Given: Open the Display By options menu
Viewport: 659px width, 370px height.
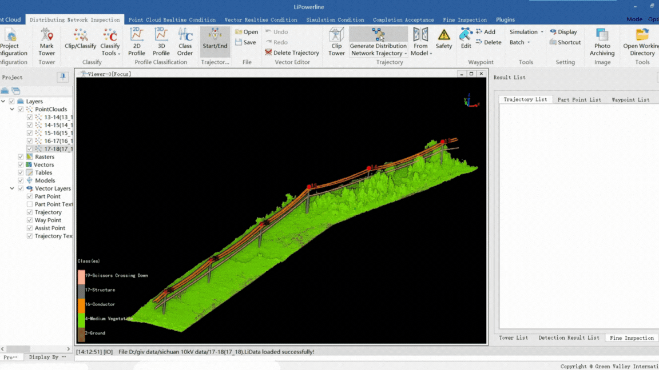Looking at the screenshot, I should pyautogui.click(x=47, y=357).
